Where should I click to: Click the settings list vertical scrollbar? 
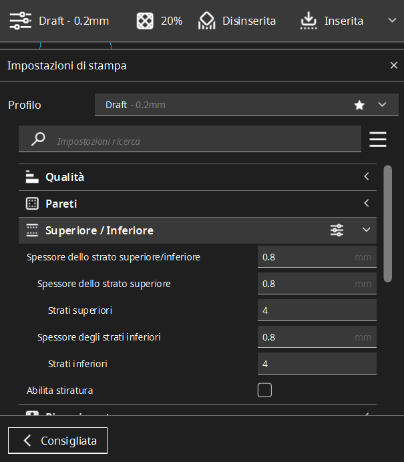pos(387,224)
